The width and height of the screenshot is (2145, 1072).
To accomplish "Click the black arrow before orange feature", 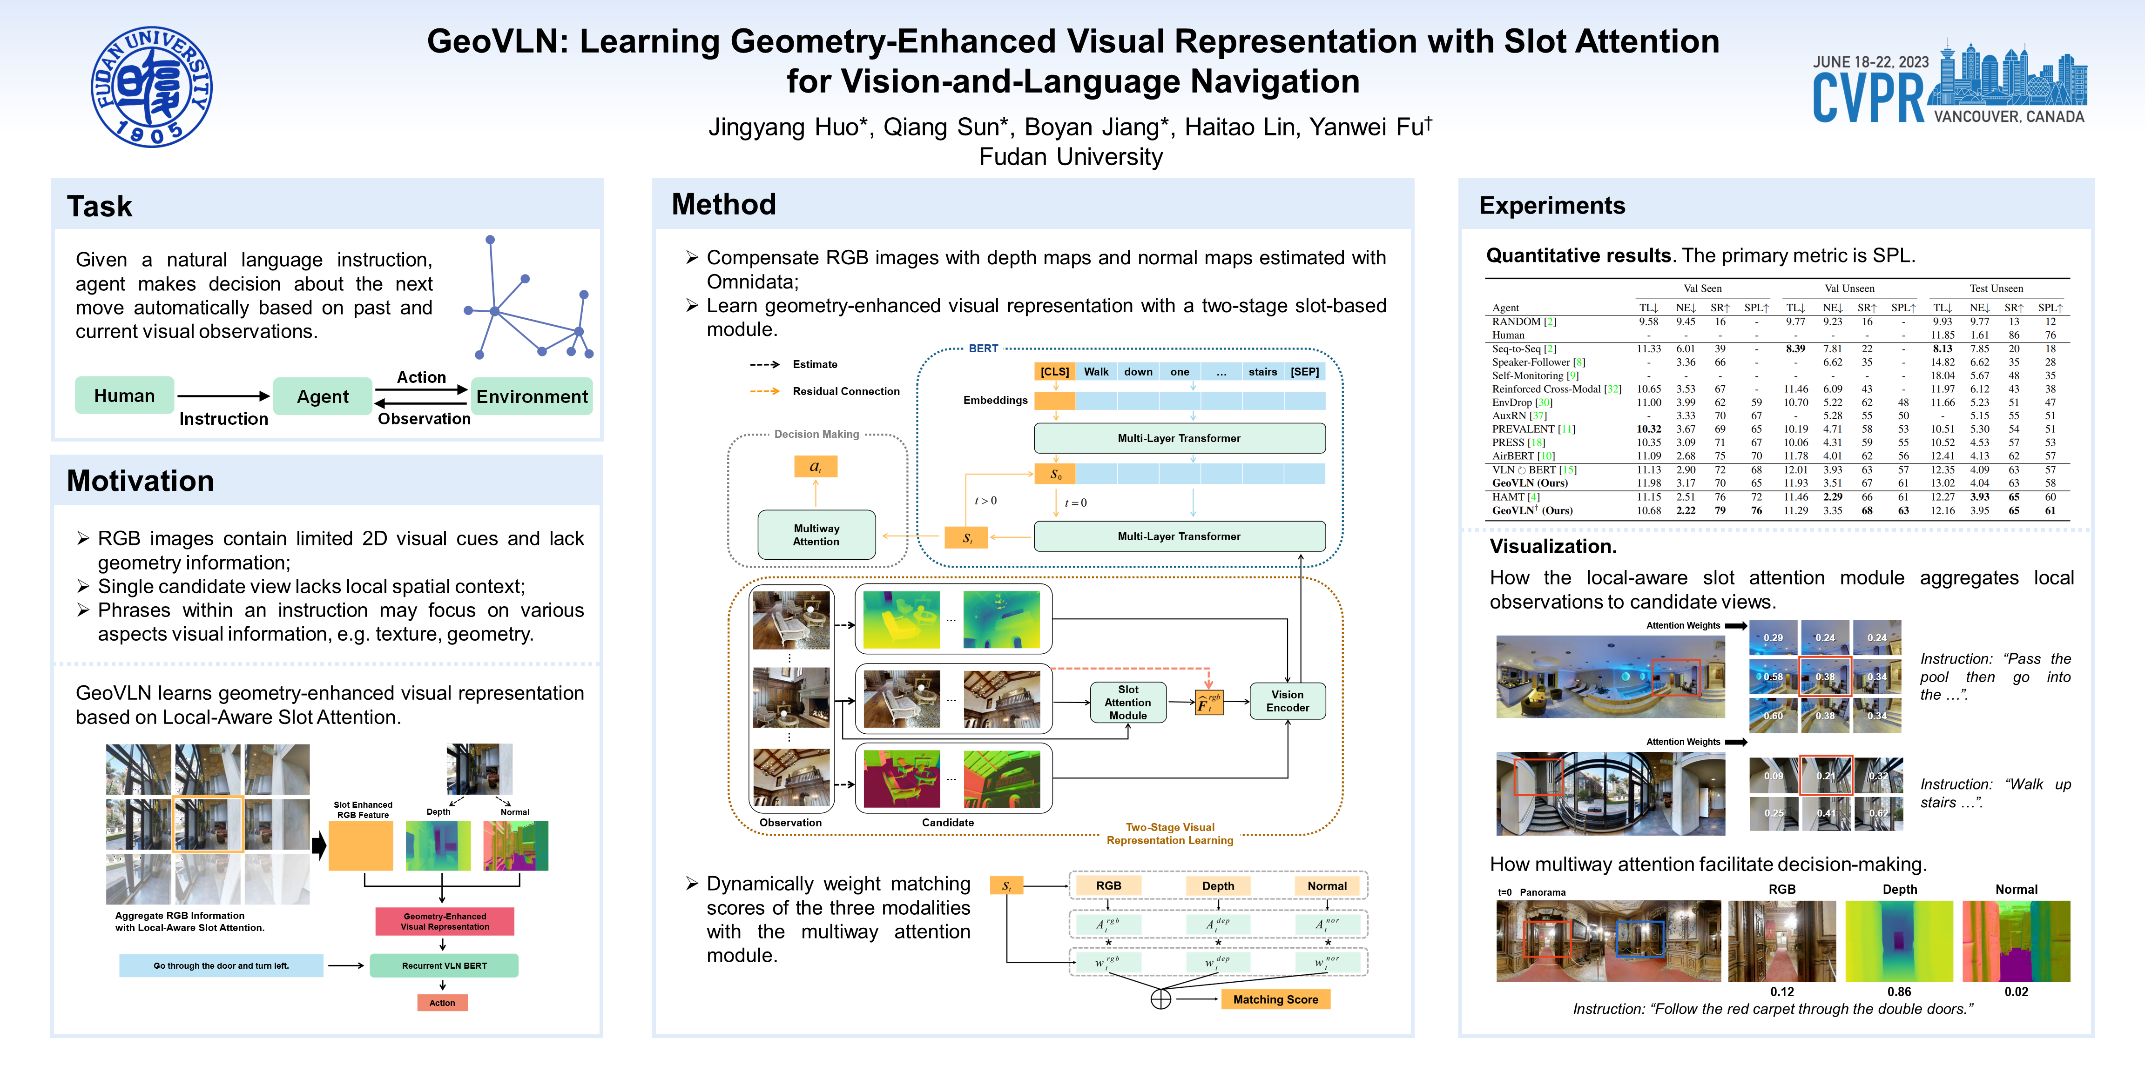I will tap(319, 845).
